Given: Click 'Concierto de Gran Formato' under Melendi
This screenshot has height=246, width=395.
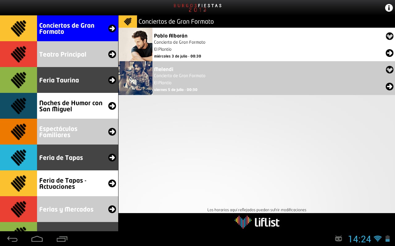Looking at the screenshot, I should [180, 76].
